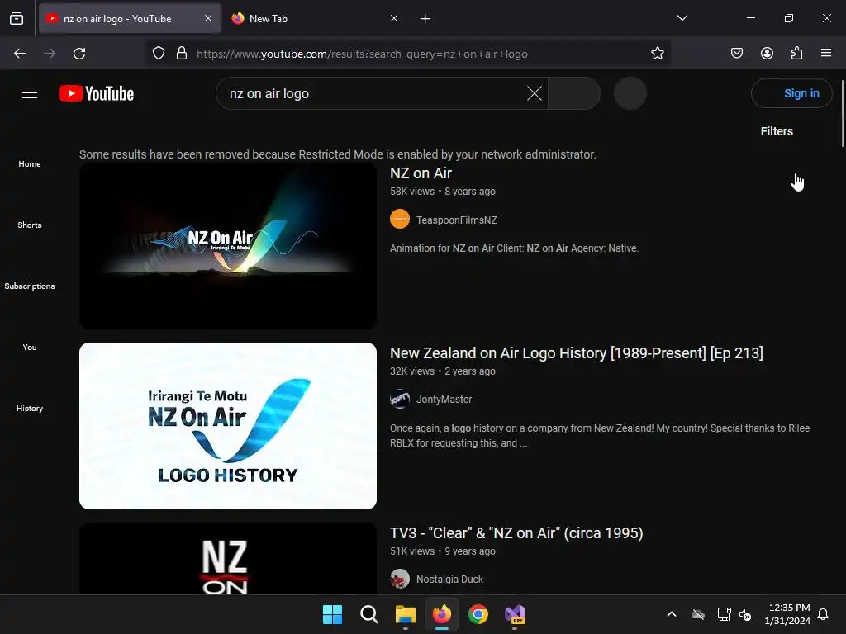The image size is (846, 634).
Task: Open Windows taskbar search
Action: coord(369,614)
